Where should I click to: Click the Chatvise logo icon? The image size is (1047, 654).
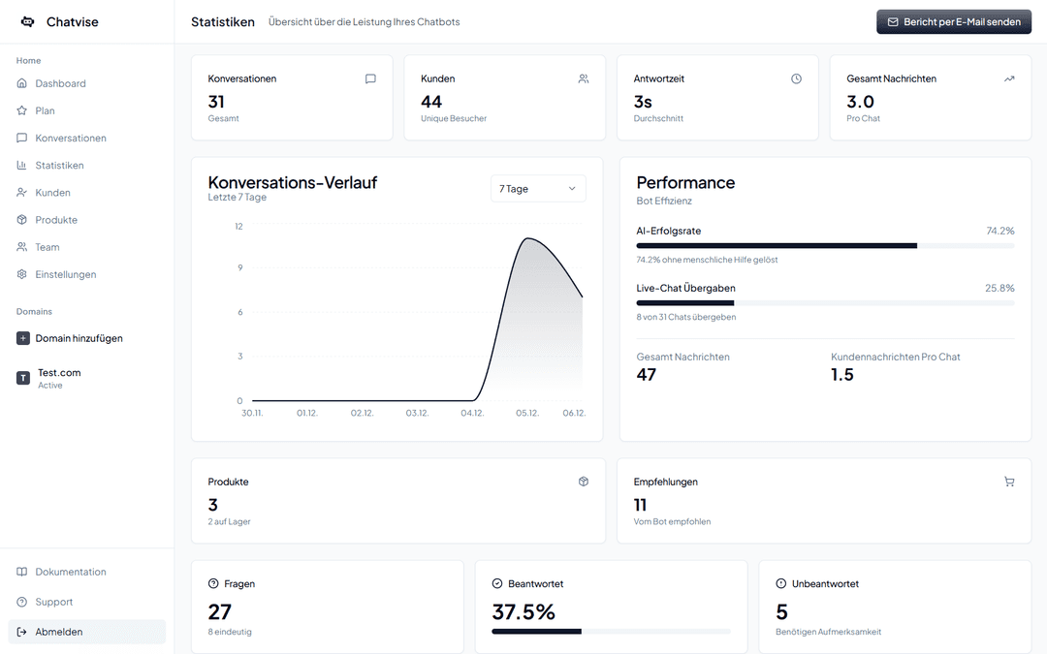click(27, 21)
